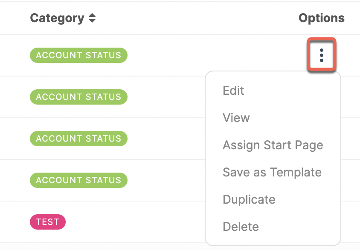Click the fourth ACCOUNT STATUS badge
Image resolution: width=360 pixels, height=250 pixels.
pyautogui.click(x=78, y=180)
